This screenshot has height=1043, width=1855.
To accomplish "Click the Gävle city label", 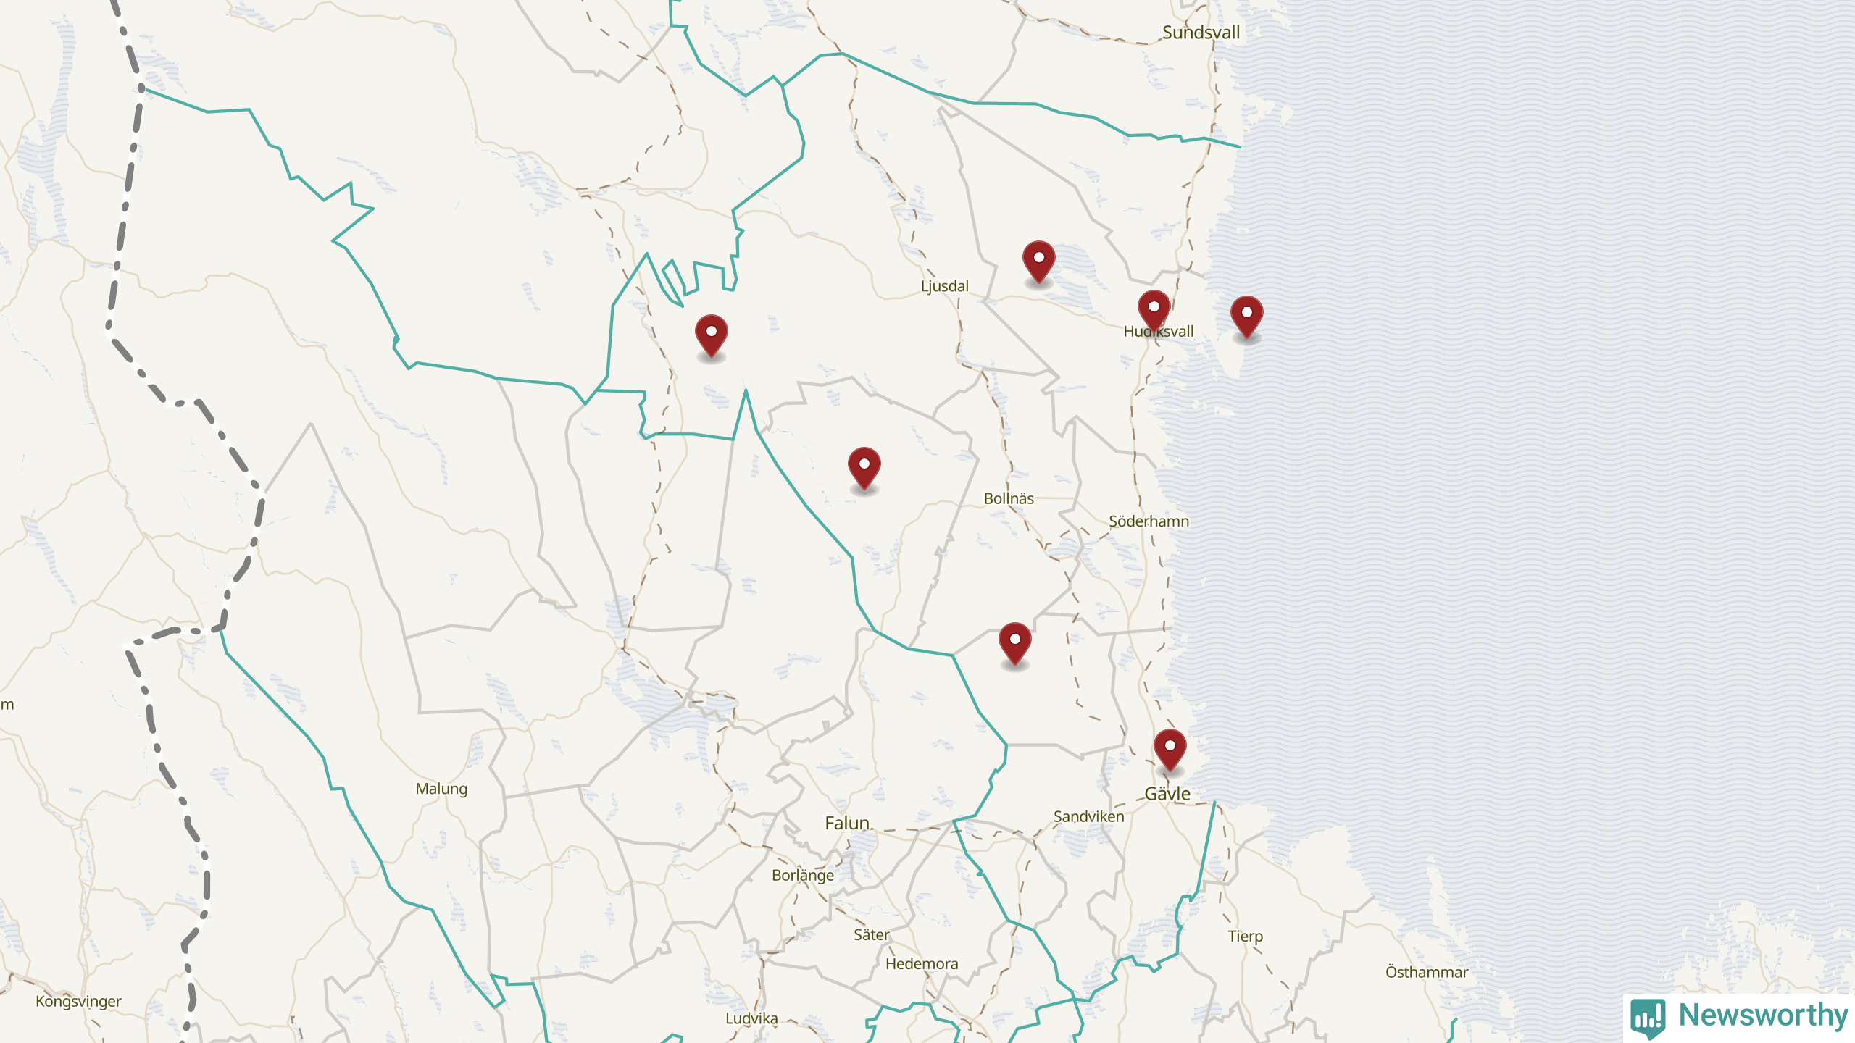I will point(1167,794).
